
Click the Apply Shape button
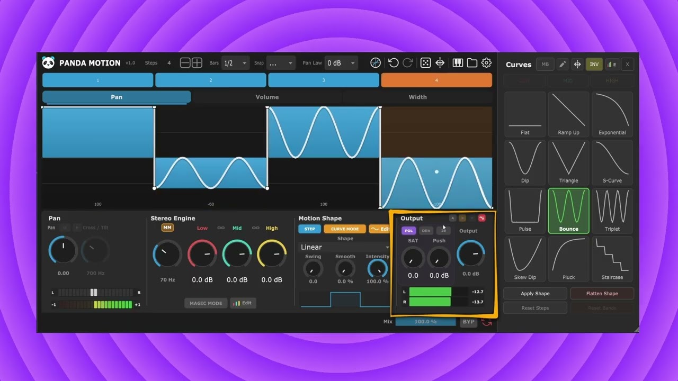click(535, 294)
